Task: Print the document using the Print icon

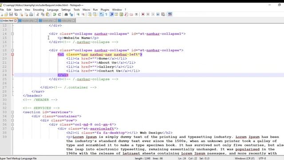Action: [x=31, y=14]
